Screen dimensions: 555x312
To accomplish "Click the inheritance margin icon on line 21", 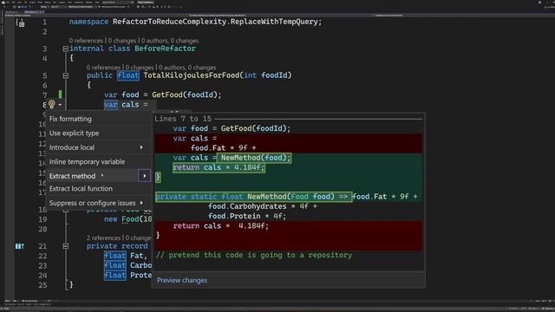I will [x=20, y=246].
